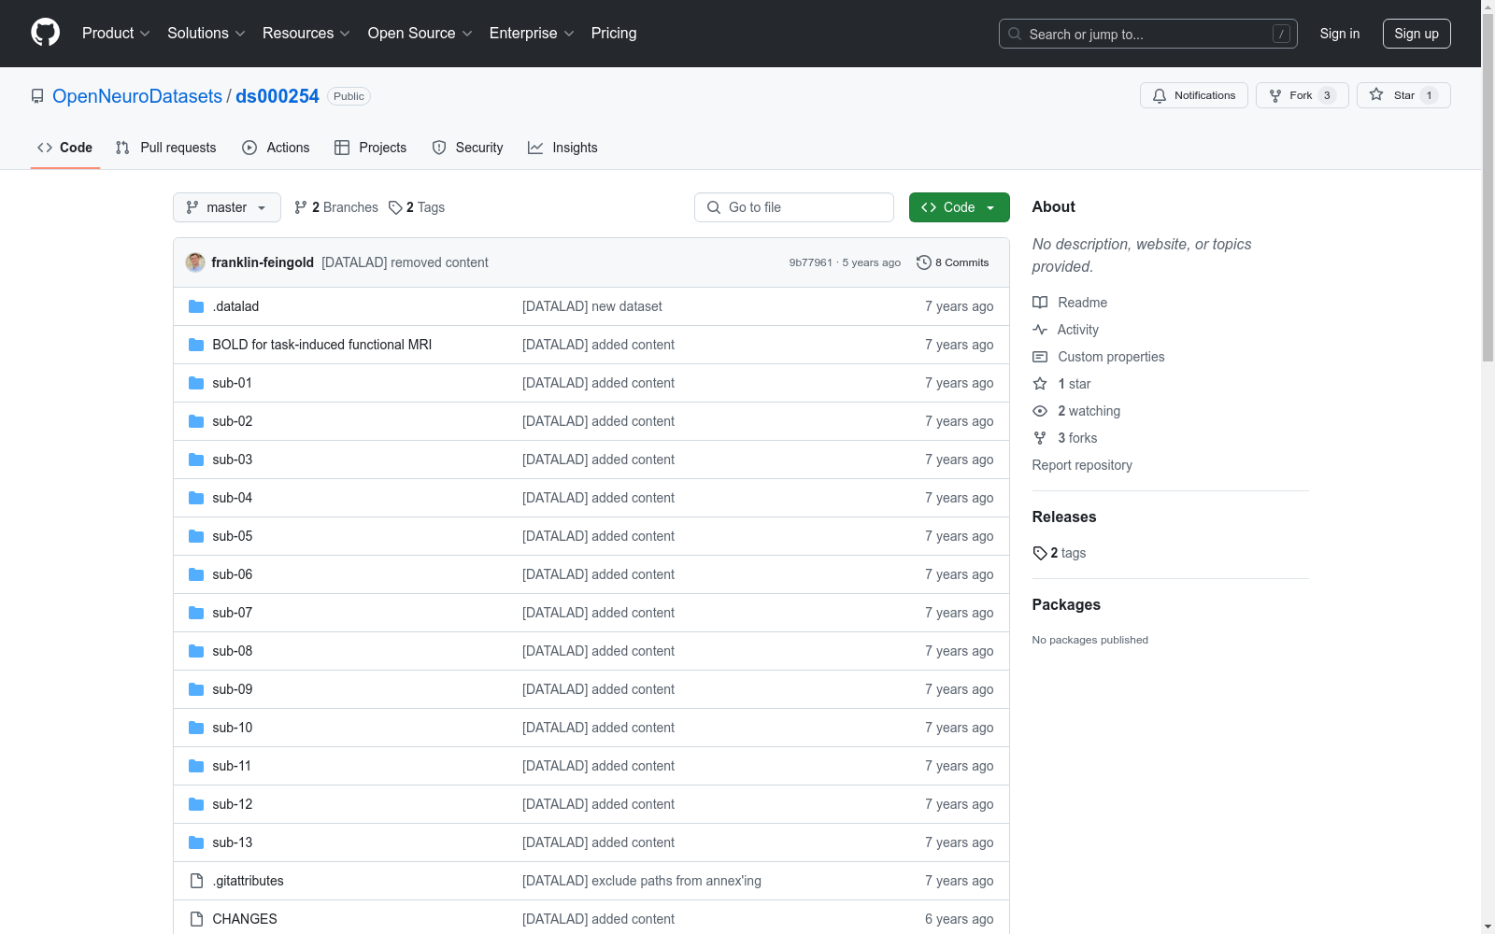Click the sub-01 folder icon

pos(196,383)
